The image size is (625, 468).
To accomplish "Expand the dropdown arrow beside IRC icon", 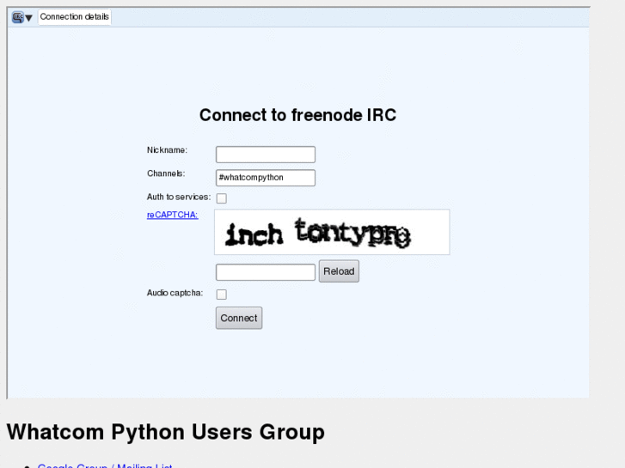I will (x=28, y=18).
